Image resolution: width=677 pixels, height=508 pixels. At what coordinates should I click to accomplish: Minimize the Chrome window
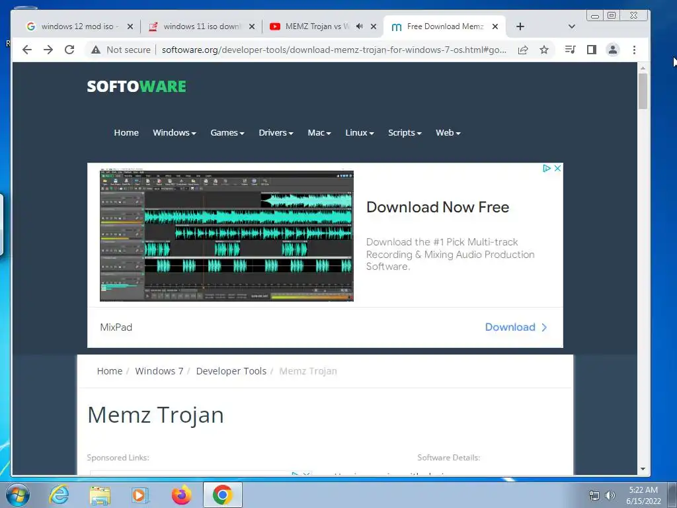(x=595, y=16)
